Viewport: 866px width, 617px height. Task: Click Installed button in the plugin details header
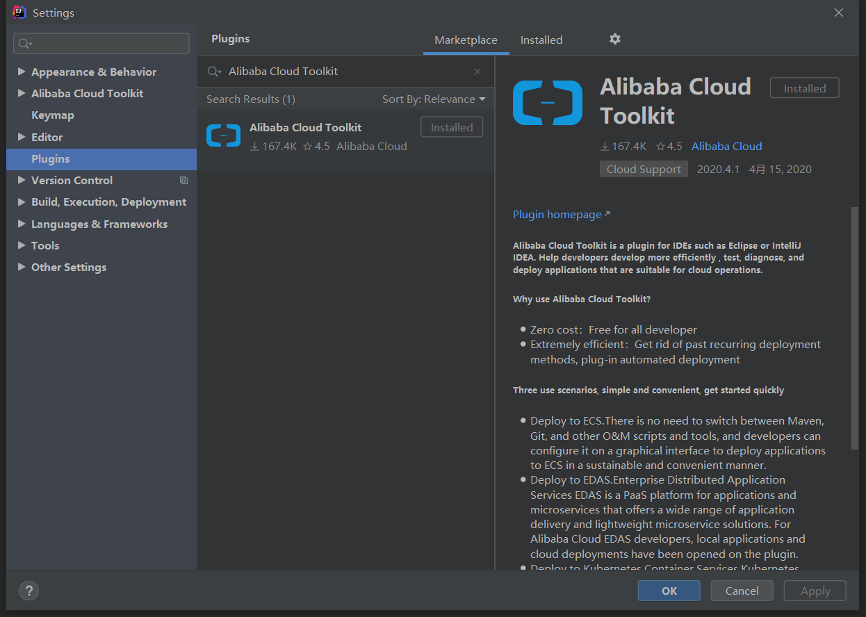click(805, 88)
